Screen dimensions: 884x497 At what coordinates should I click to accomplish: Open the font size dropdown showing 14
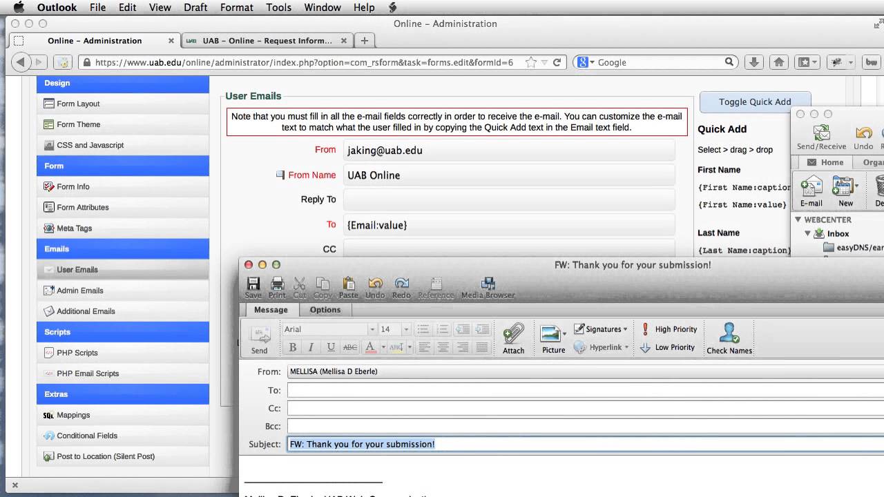tap(406, 329)
